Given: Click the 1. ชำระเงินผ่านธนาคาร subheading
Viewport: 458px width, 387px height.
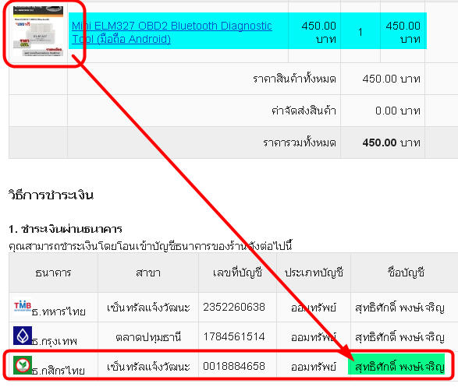Looking at the screenshot, I should (x=65, y=229).
